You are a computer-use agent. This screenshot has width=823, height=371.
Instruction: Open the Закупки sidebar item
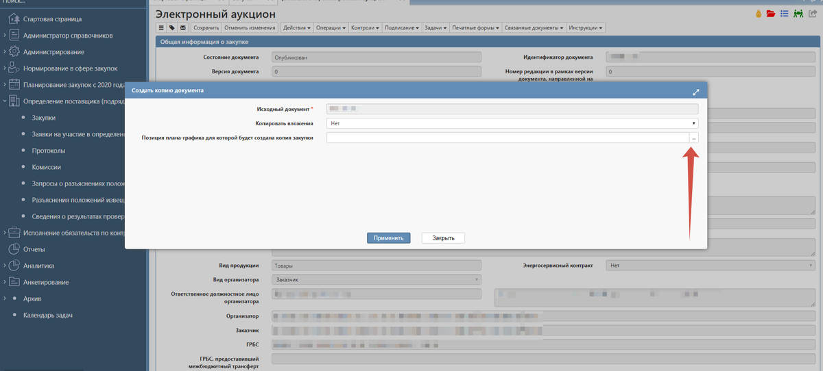(43, 118)
